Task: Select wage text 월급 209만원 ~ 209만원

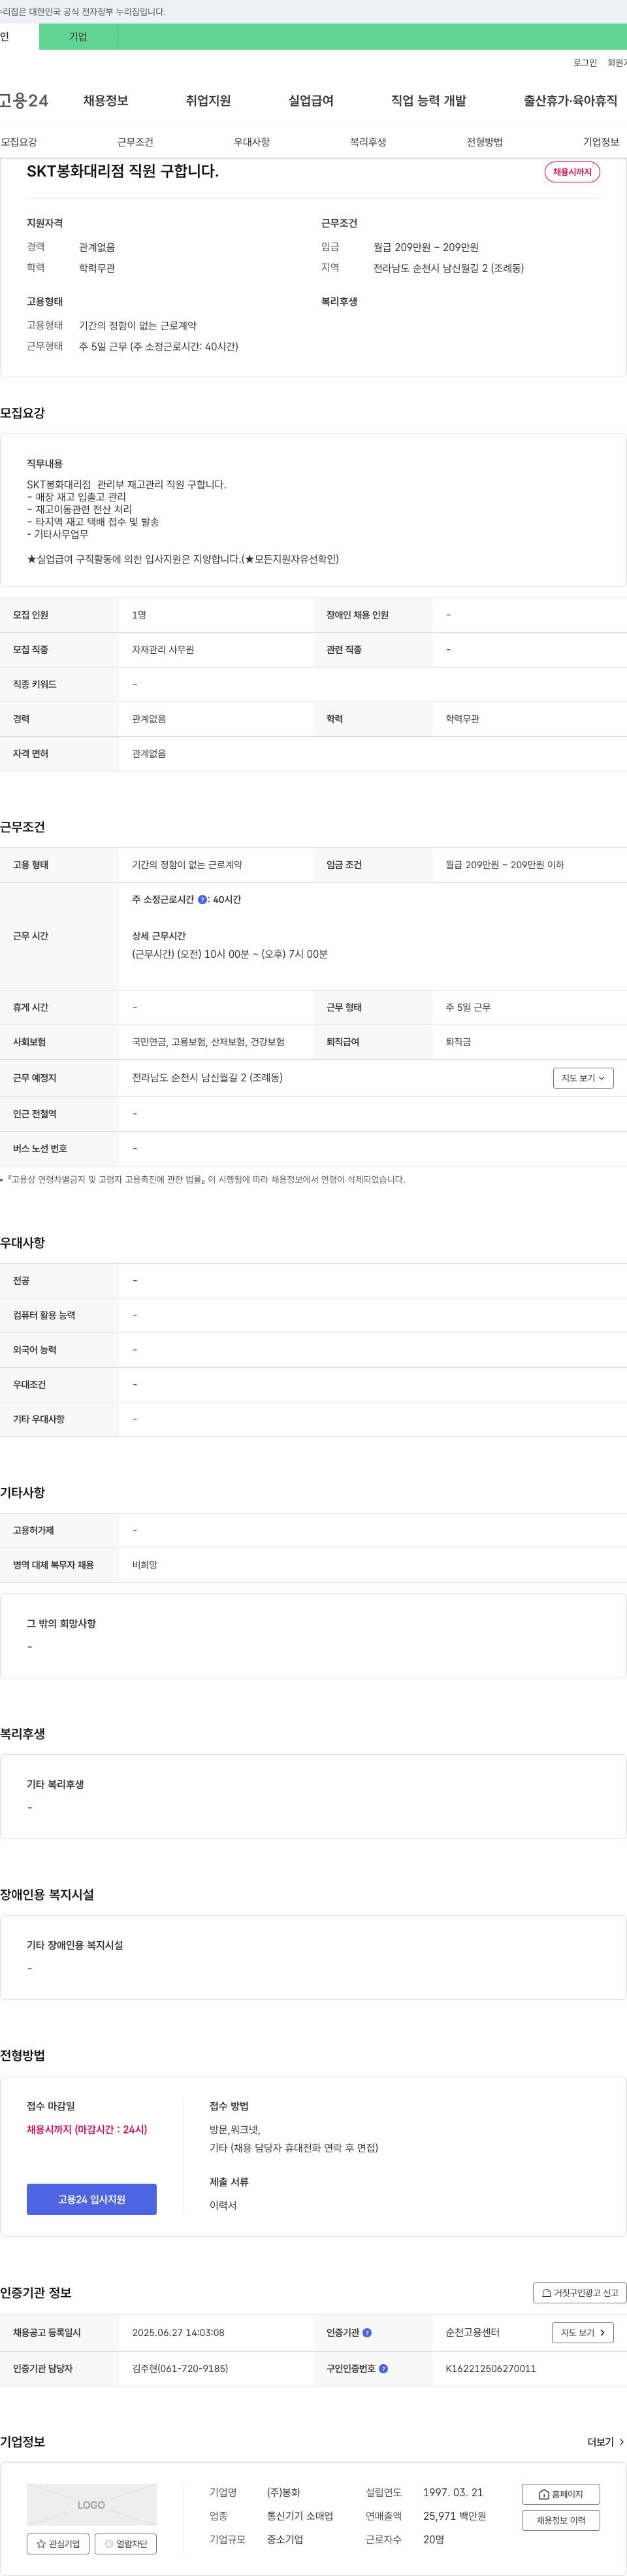Action: click(x=426, y=247)
